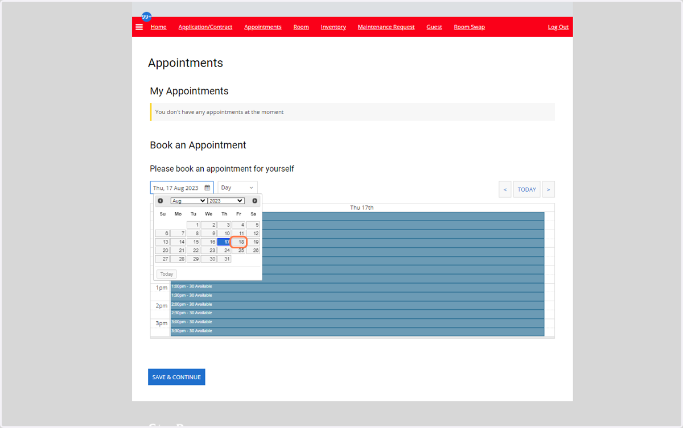Click the date input field
The height and width of the screenshot is (428, 683).
[x=182, y=188]
